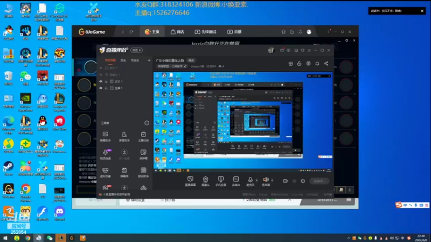Viewport: 431px width, 242px height.
Task: Open the mode dropdown beside companion logo
Action: tap(137, 50)
